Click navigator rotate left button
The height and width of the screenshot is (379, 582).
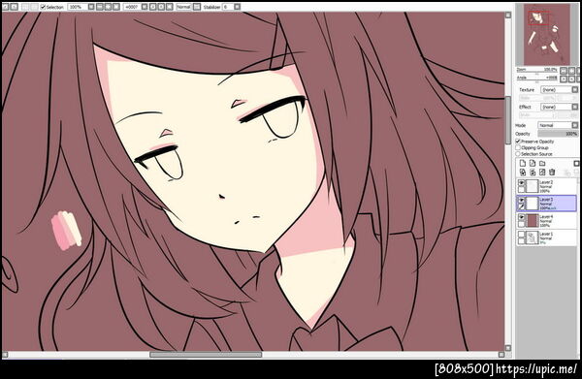[564, 79]
